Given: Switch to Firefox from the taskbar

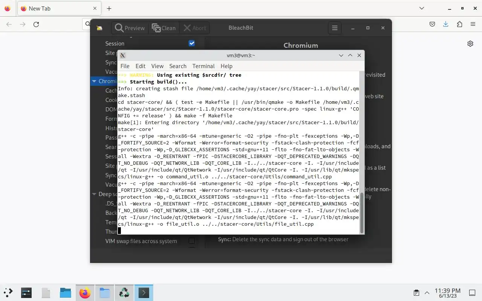Looking at the screenshot, I should coord(85,293).
